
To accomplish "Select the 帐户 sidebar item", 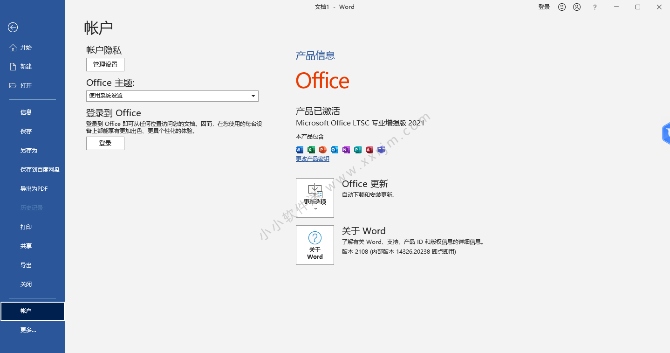I will (x=33, y=311).
